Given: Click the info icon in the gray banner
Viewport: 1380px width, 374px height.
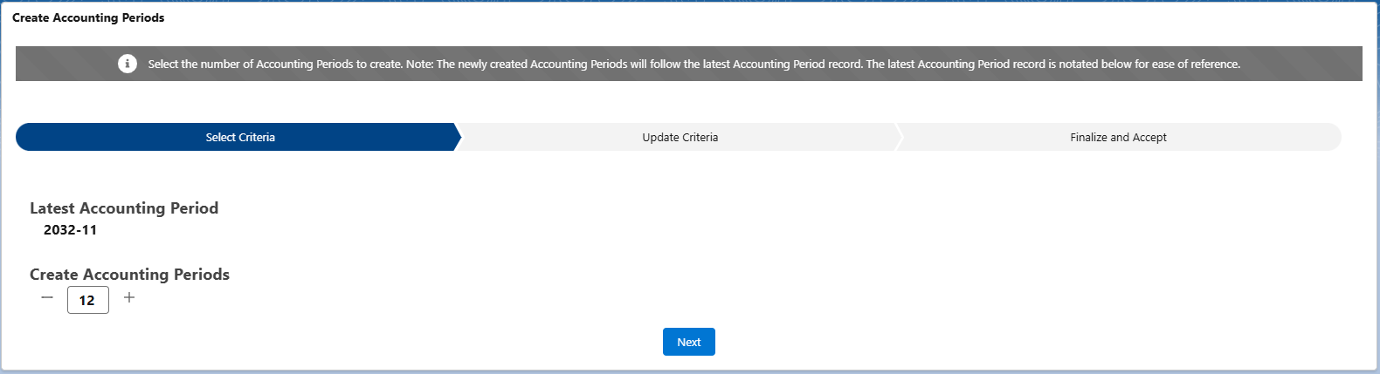Looking at the screenshot, I should point(128,64).
